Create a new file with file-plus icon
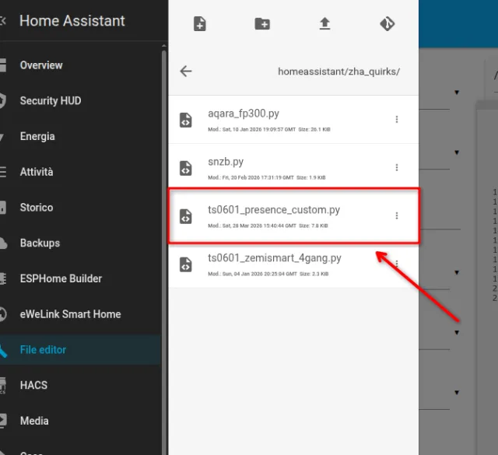Viewport: 498px width, 455px height. (199, 24)
